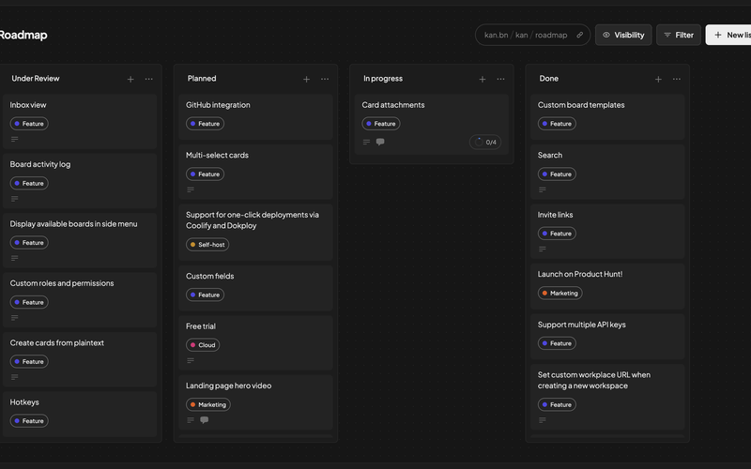Click comment icon on Landing page hero video
This screenshot has height=469, width=751.
coord(204,419)
